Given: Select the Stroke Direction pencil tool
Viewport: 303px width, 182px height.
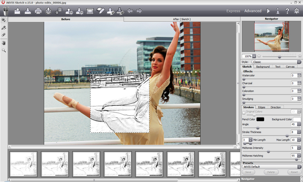Looking at the screenshot, I should [x=4, y=28].
